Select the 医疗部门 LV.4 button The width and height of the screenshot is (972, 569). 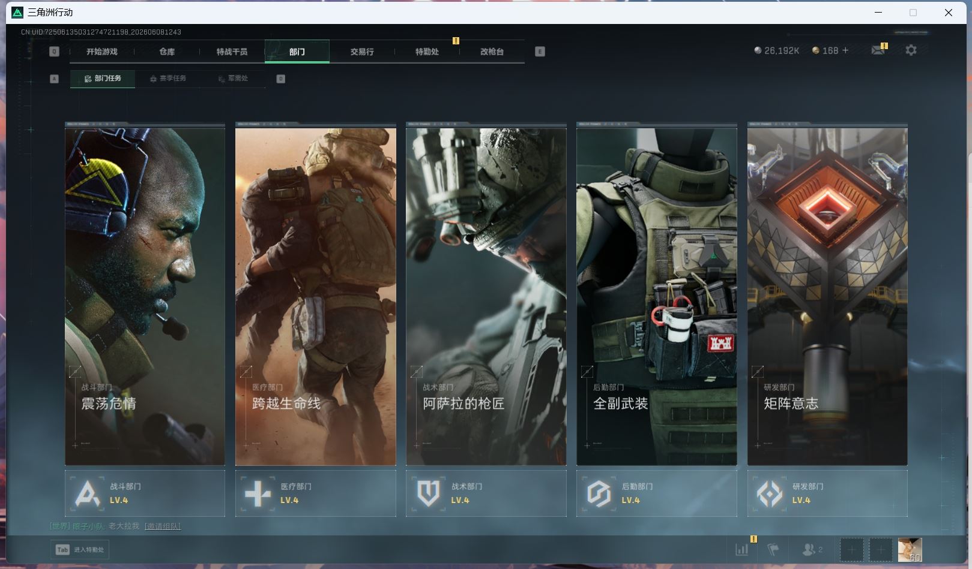coord(315,493)
